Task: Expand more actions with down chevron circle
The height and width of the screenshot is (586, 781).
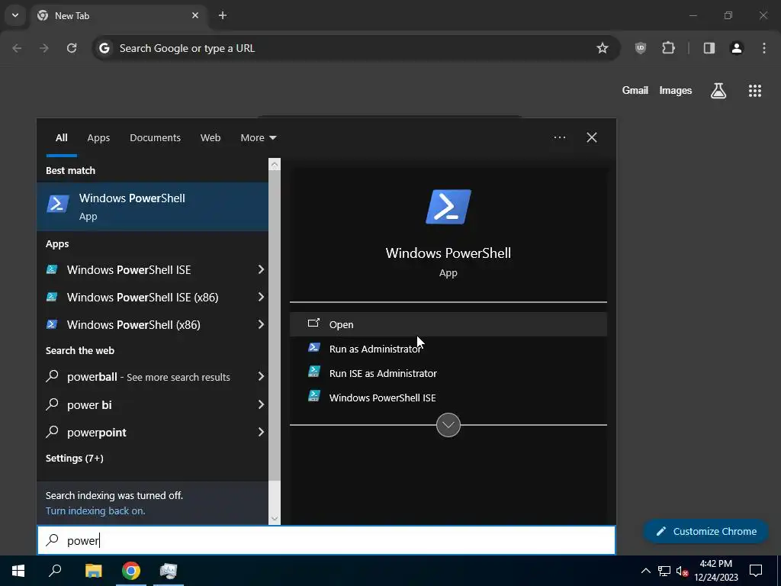Action: [448, 425]
